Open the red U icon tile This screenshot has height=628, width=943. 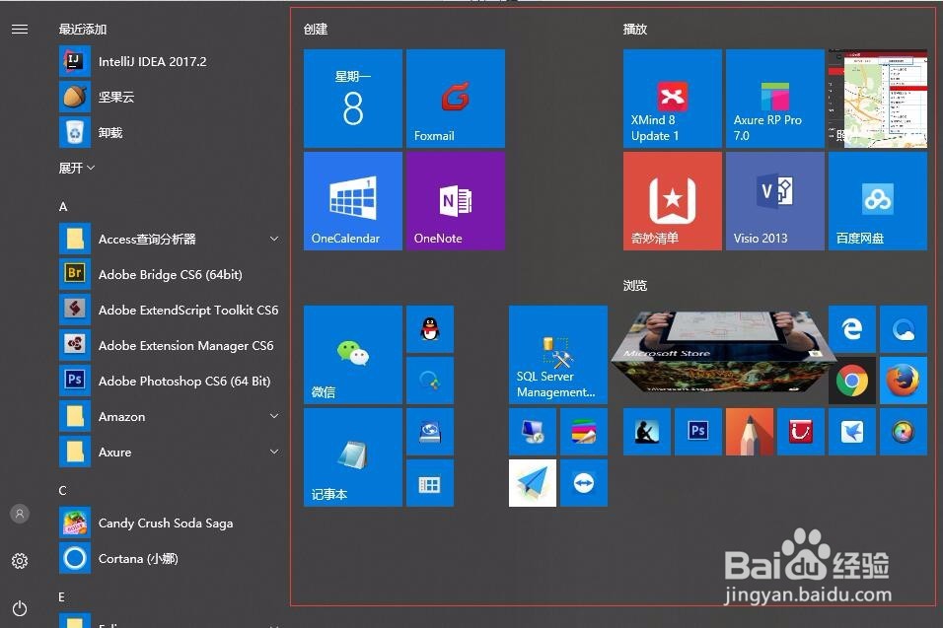tap(801, 432)
